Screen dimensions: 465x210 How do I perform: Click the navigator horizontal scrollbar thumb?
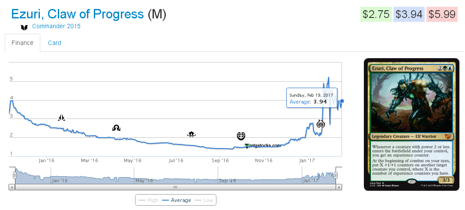point(175,187)
